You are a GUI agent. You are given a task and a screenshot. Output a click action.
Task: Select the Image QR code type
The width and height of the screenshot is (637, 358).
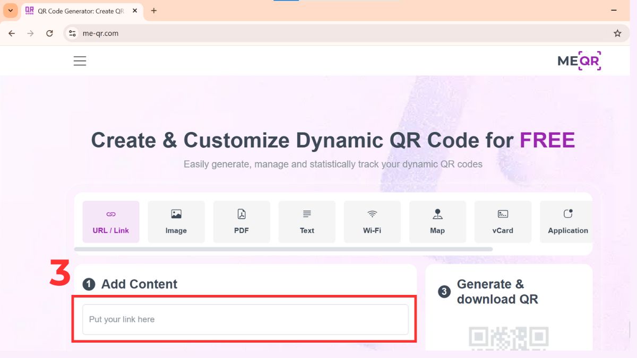176,221
